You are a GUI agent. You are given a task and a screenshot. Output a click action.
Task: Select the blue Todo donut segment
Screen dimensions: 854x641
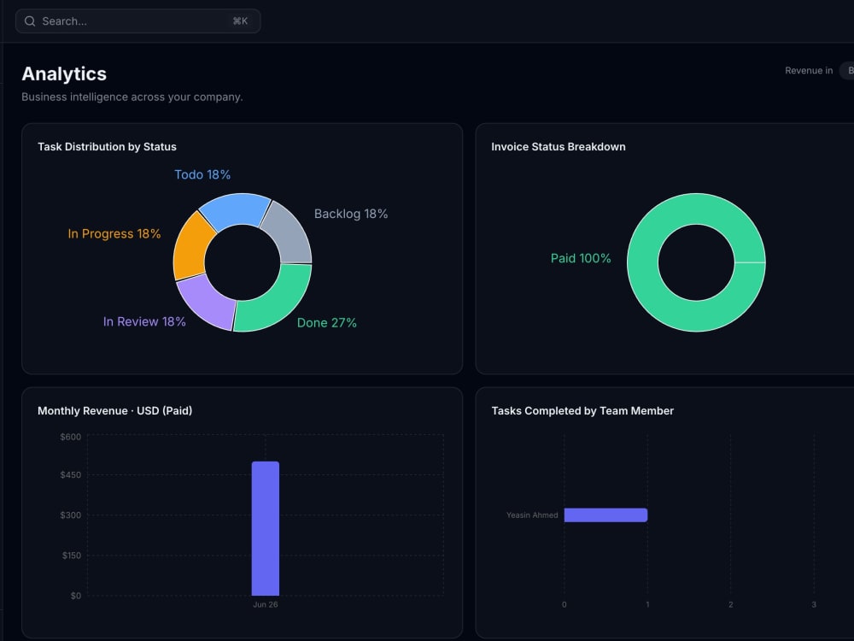tap(236, 210)
